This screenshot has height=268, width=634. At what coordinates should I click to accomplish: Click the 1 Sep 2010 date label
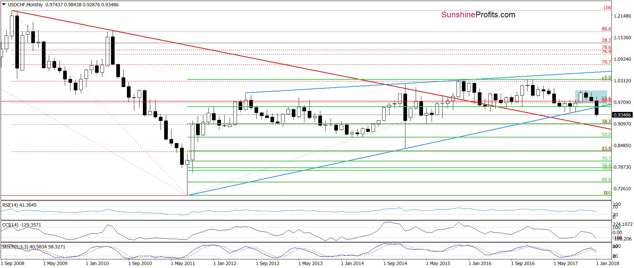click(140, 263)
